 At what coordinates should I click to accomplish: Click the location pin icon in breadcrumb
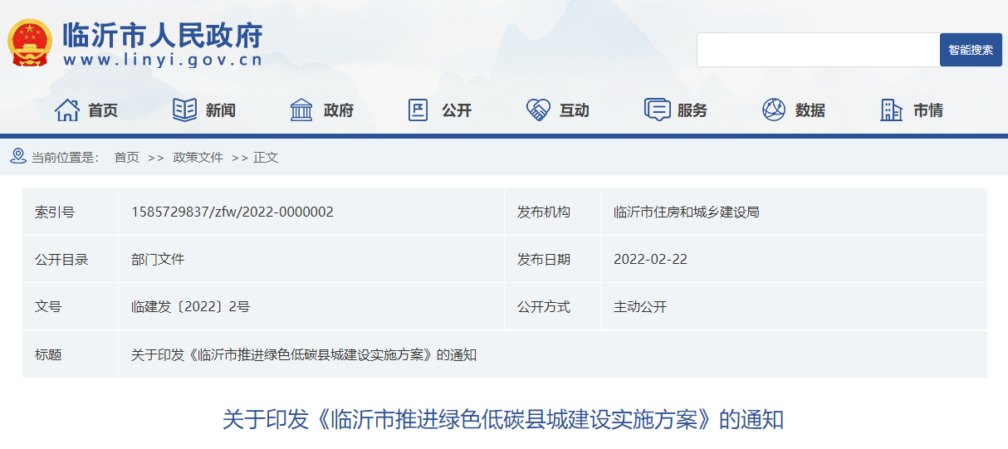click(x=17, y=156)
